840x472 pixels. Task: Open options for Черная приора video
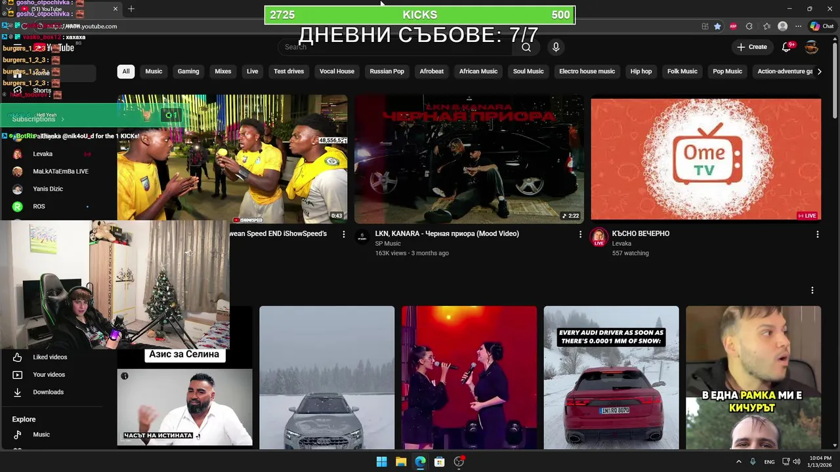pos(580,234)
